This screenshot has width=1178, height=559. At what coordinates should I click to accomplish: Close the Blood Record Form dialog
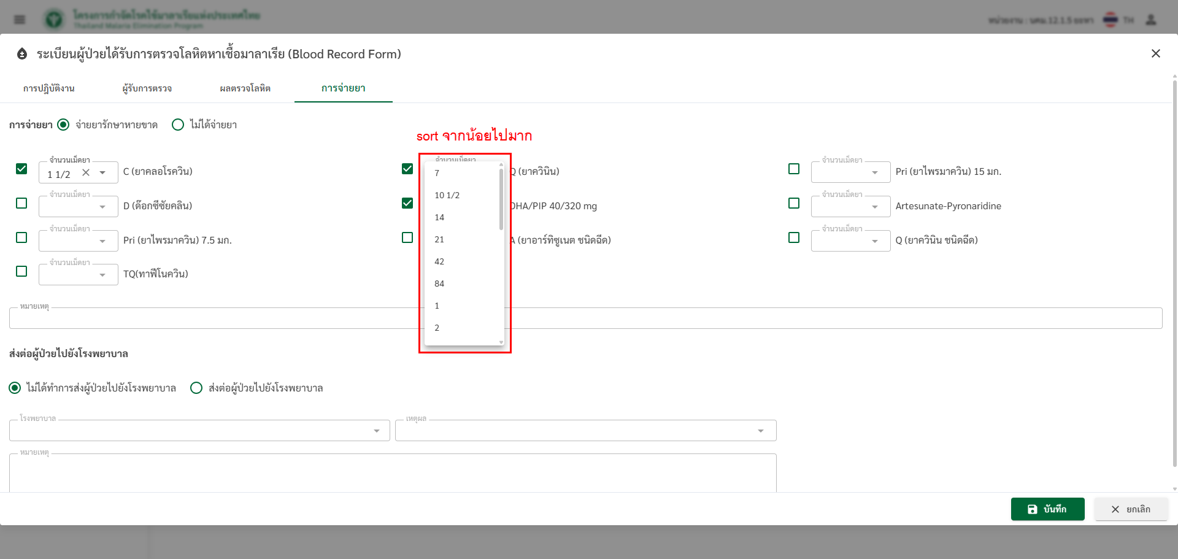click(1155, 54)
